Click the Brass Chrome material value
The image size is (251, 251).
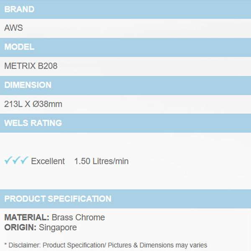point(78,218)
